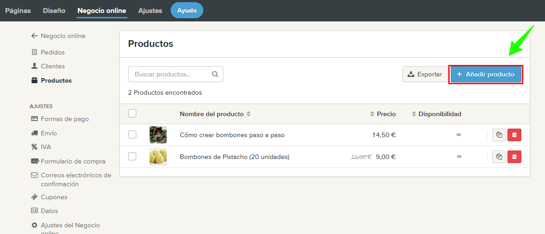
Task: Select all products checkbox in header
Action: click(132, 113)
